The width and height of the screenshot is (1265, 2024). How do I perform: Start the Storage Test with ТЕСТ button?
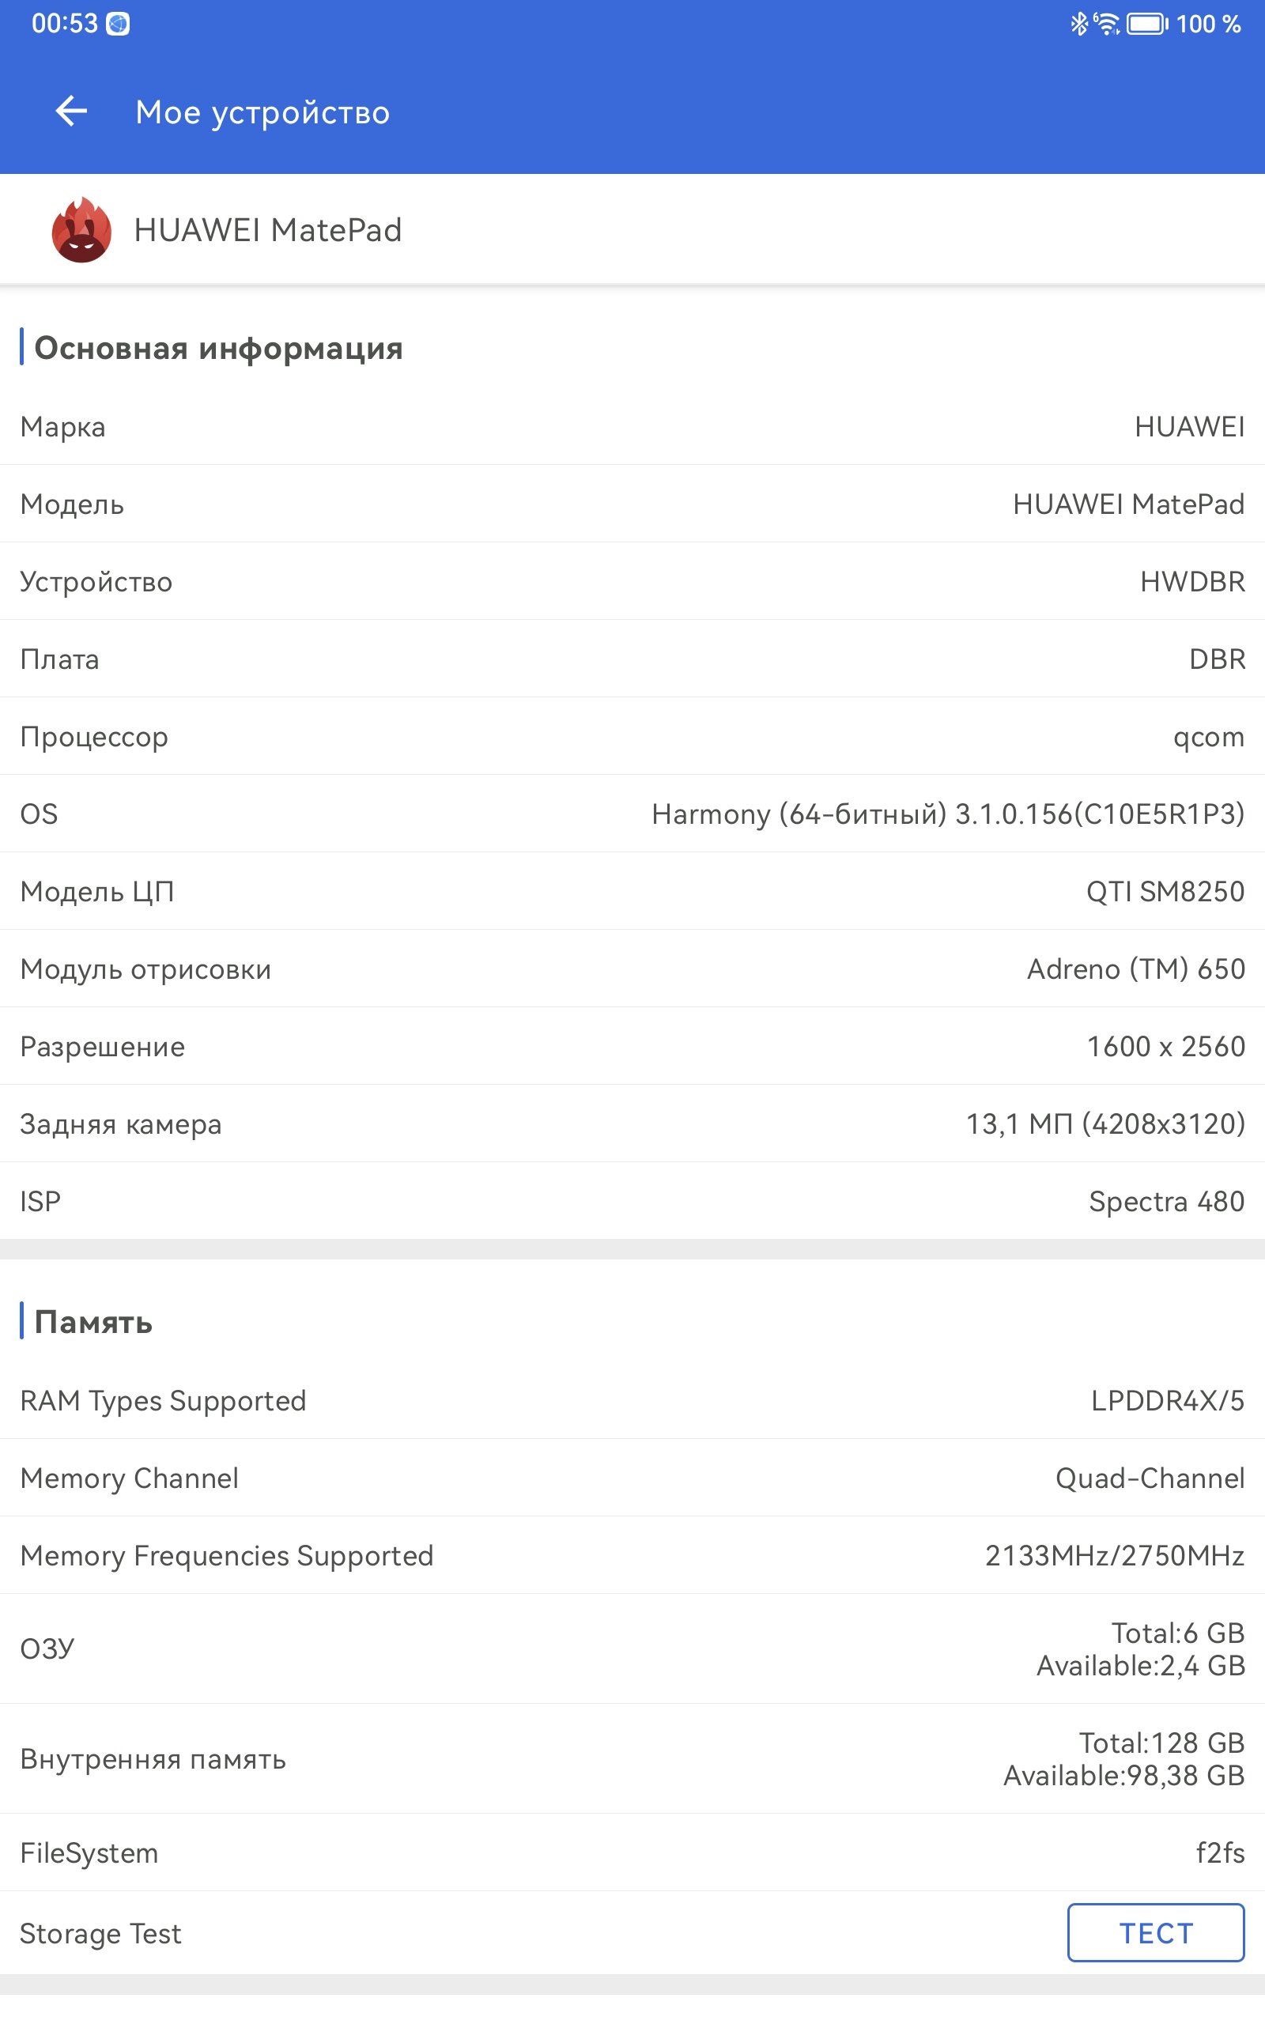pyautogui.click(x=1155, y=1933)
